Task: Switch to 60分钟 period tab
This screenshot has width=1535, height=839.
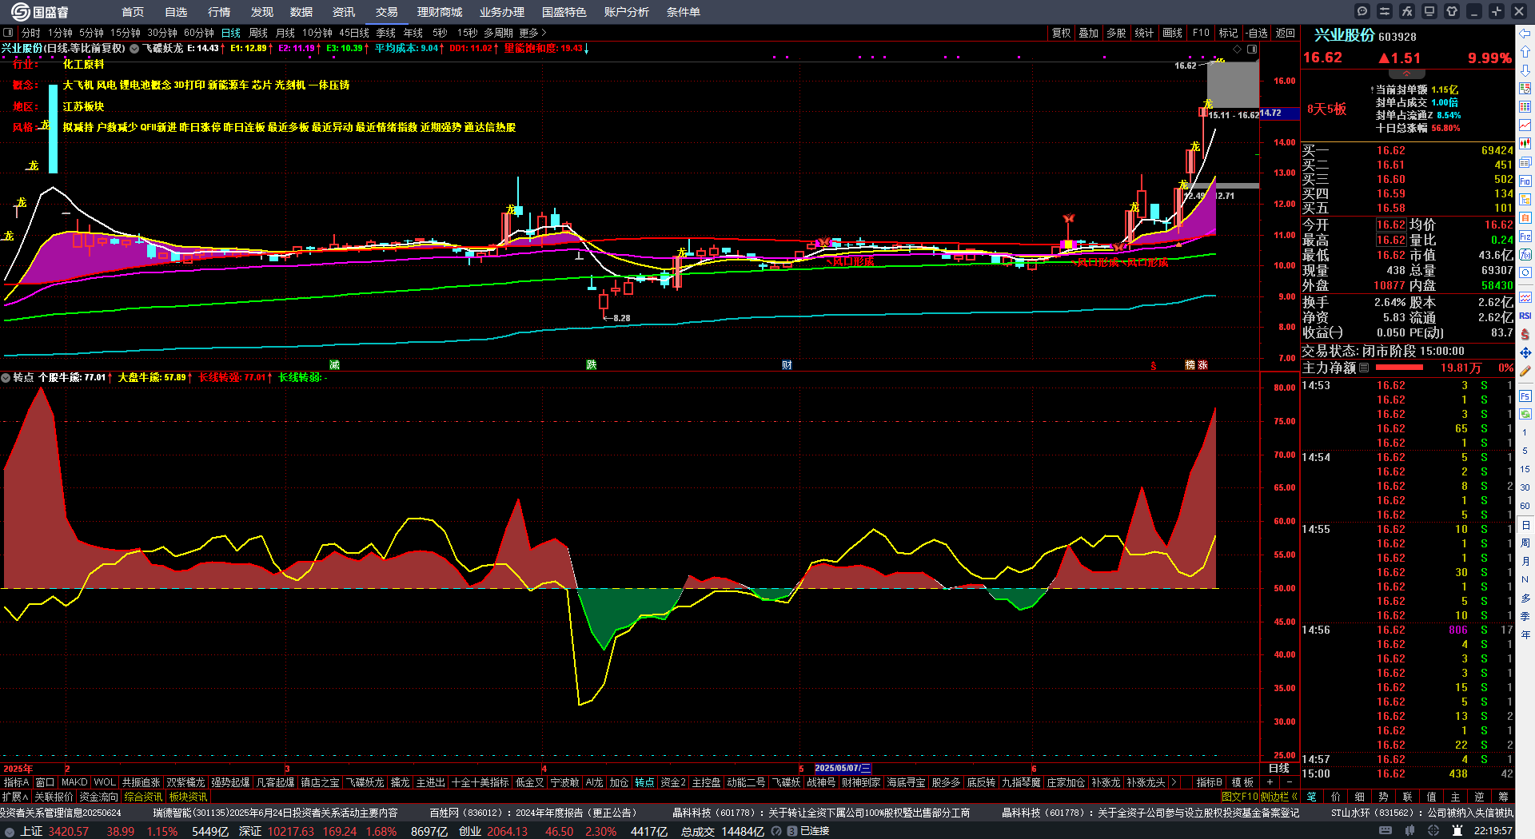Action: (x=199, y=33)
